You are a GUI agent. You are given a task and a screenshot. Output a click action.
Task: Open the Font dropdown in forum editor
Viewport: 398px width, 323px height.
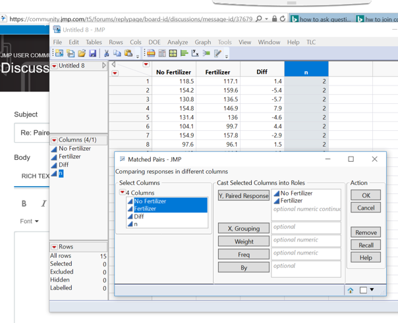click(x=30, y=221)
